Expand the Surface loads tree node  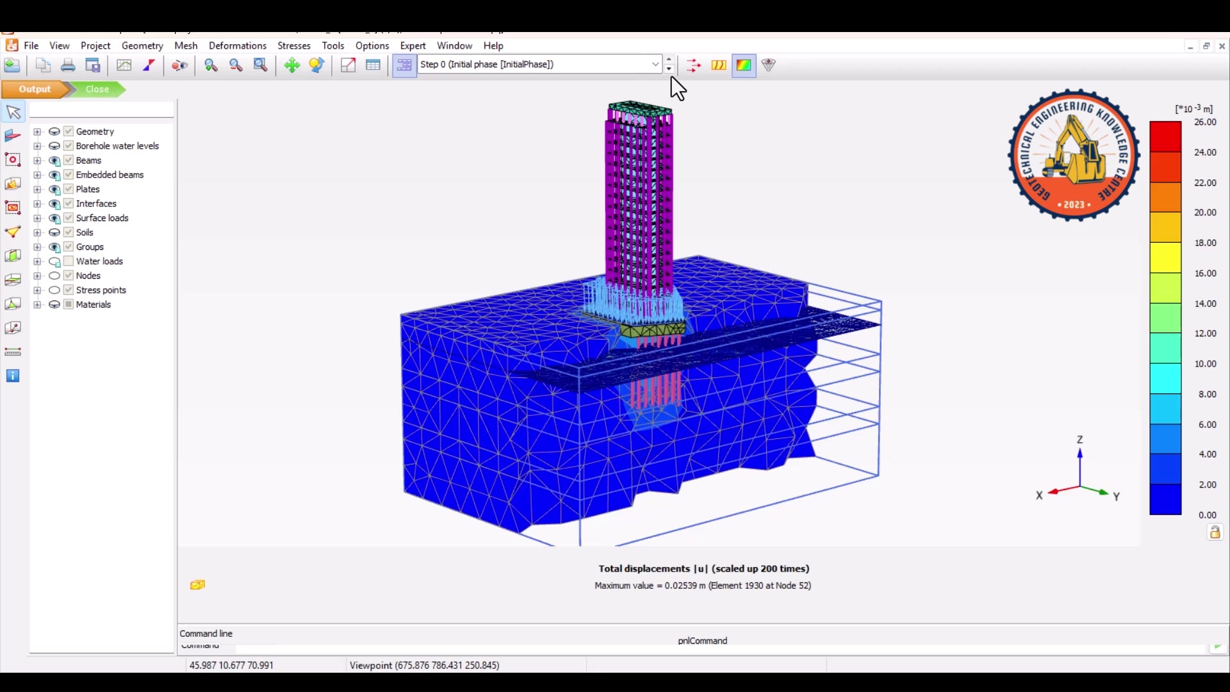37,218
